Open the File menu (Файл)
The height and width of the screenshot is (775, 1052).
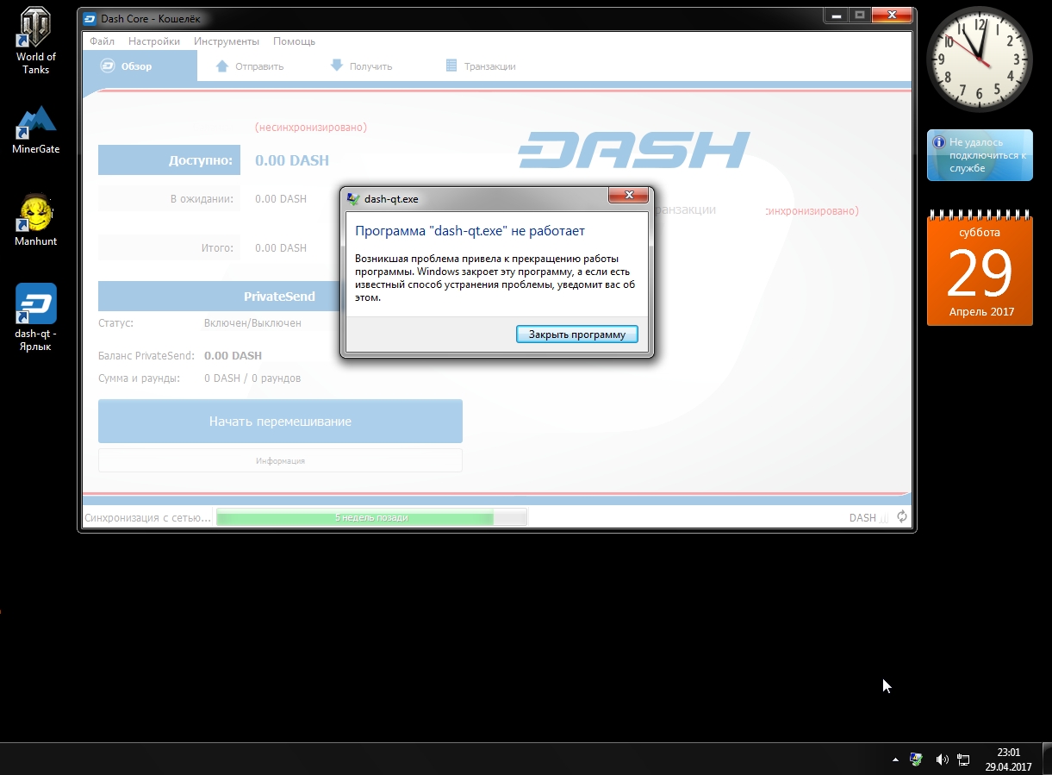[x=102, y=41]
